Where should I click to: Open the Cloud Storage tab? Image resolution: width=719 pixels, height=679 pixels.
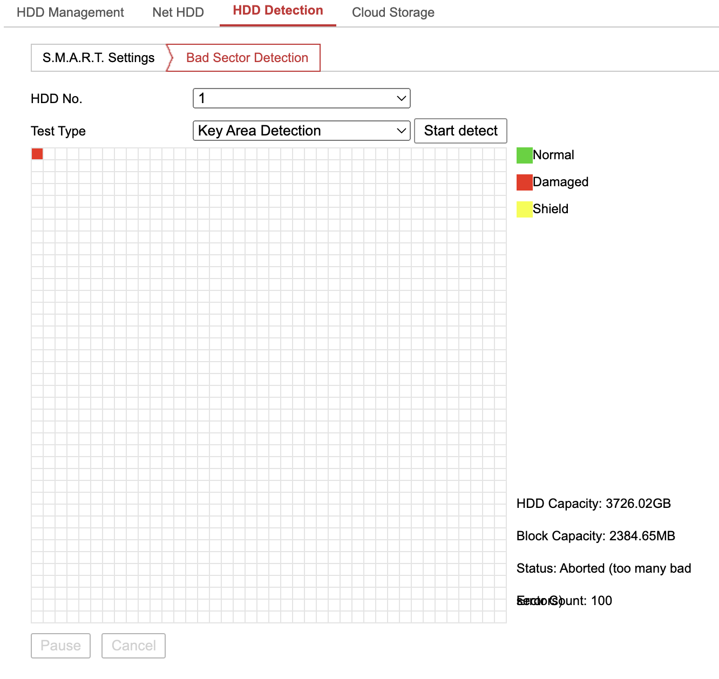[x=393, y=12]
